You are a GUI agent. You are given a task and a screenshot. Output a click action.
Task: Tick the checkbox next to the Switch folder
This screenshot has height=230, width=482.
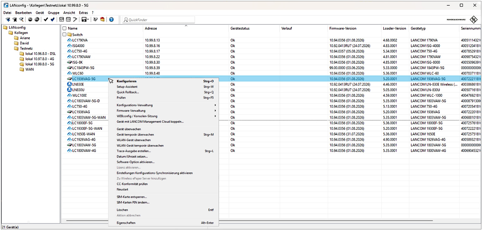point(64,35)
